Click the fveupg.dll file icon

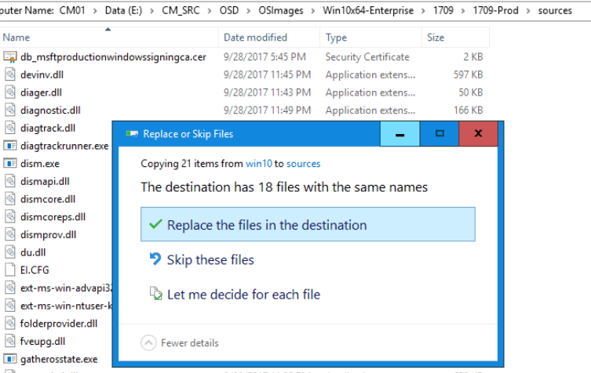(x=10, y=341)
